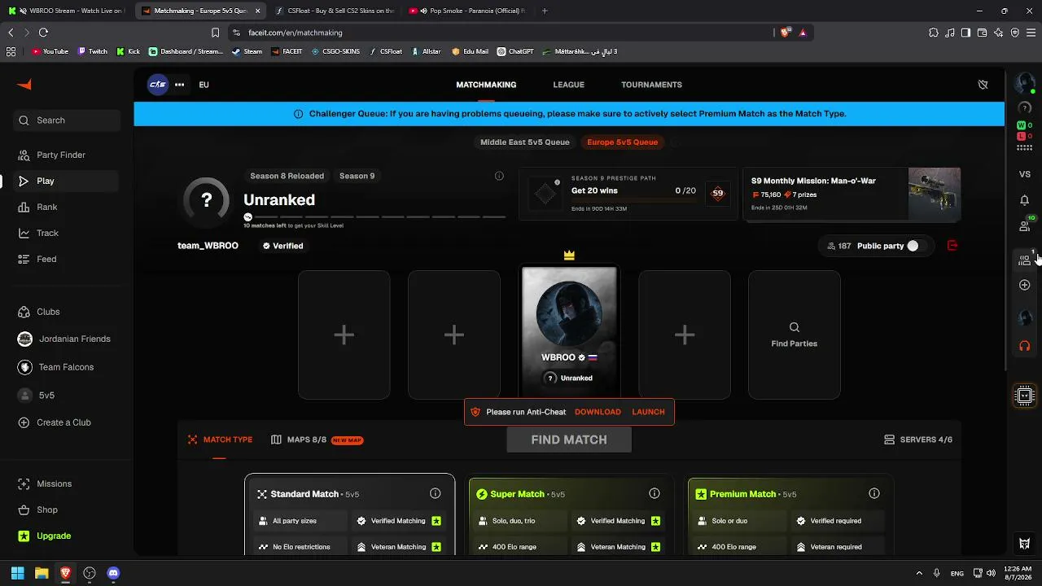Select the Europe 5v5 Queue
1042x586 pixels.
tap(622, 142)
